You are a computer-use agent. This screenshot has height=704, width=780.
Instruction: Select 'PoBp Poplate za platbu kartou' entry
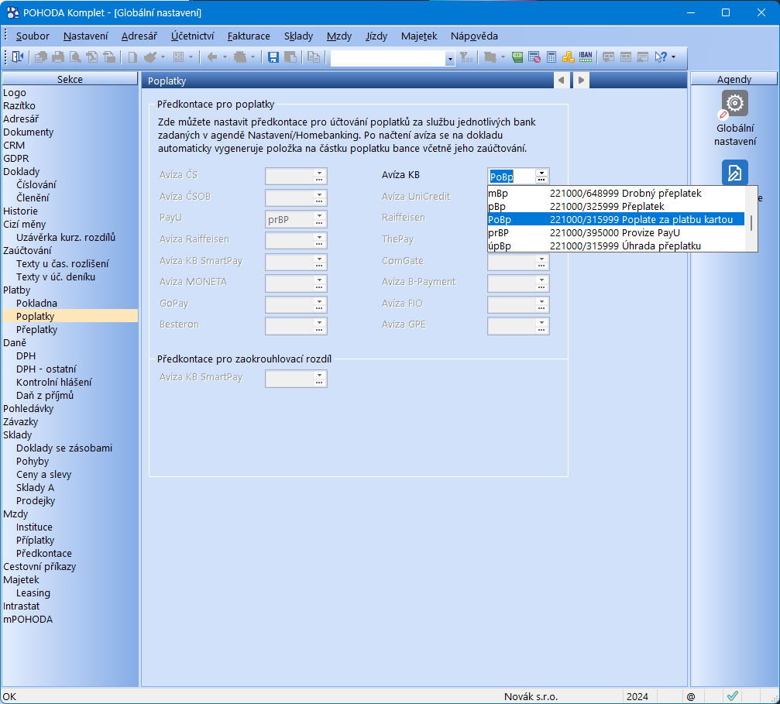(x=616, y=219)
